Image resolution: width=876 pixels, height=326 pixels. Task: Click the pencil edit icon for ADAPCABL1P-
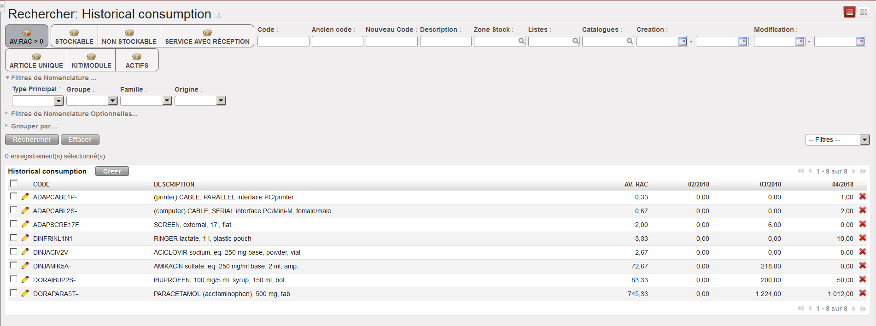pyautogui.click(x=25, y=197)
